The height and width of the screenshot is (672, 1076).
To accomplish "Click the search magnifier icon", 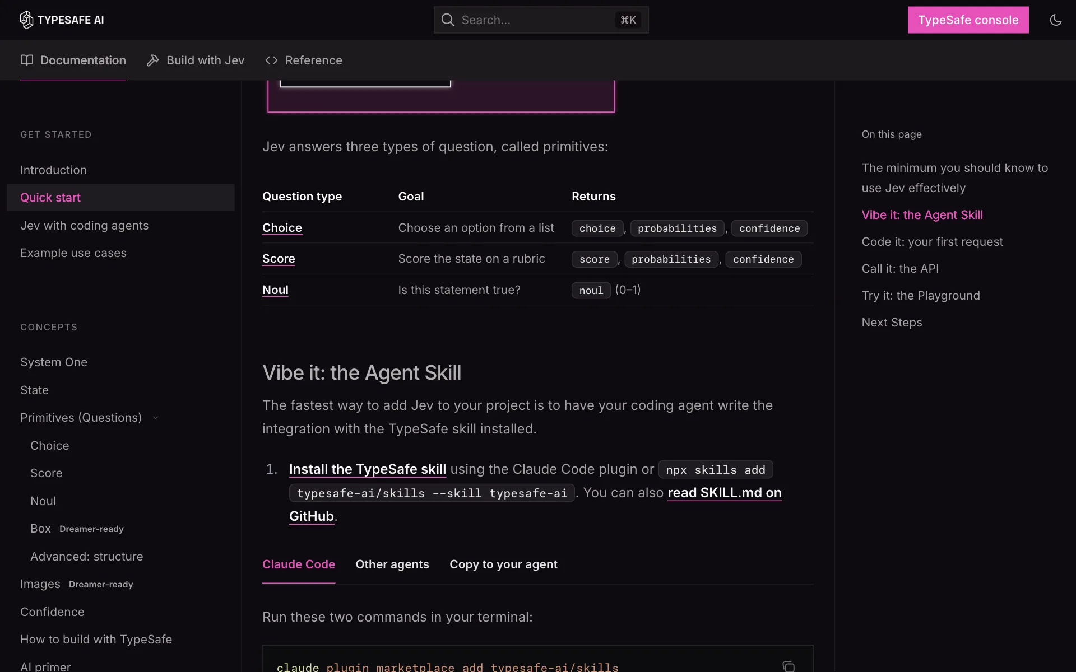I will coord(448,20).
